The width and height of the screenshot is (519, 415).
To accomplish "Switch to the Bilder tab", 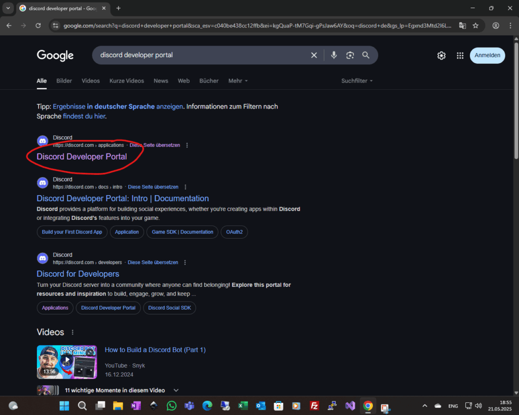I will pos(64,81).
